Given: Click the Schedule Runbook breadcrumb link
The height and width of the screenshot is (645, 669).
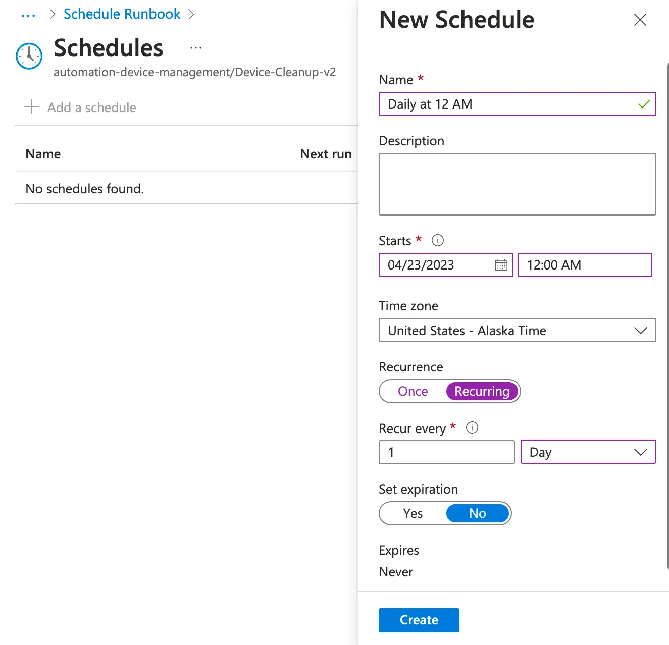Looking at the screenshot, I should [122, 14].
